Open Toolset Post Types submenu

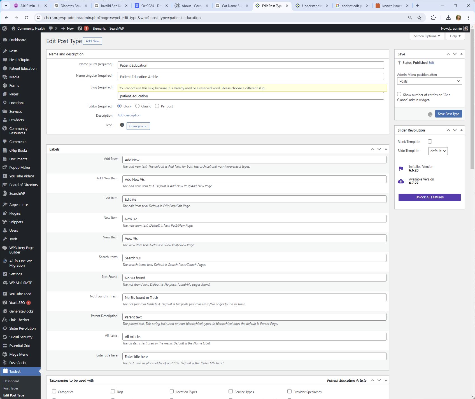[11, 388]
